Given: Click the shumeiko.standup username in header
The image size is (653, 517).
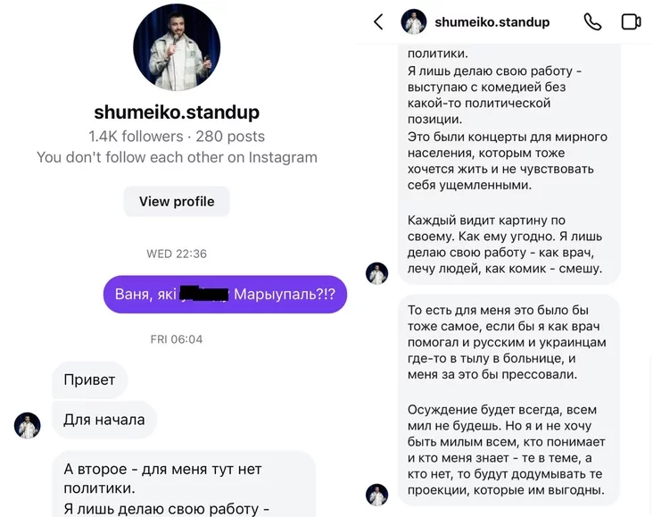Looking at the screenshot, I should 492,21.
